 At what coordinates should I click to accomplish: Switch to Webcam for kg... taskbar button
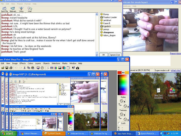[100, 133]
